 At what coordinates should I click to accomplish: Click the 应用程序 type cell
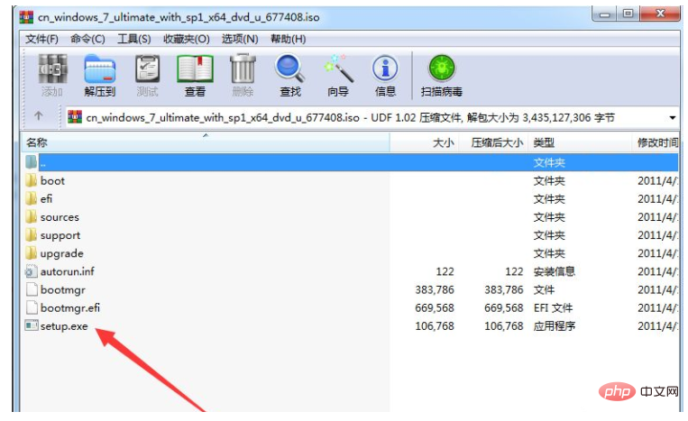[555, 325]
